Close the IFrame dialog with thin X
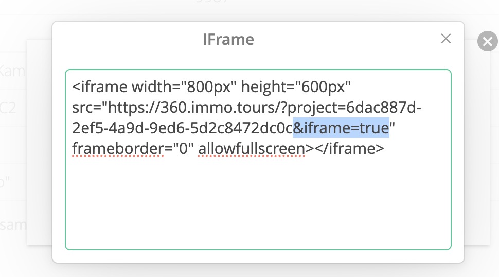 click(446, 39)
